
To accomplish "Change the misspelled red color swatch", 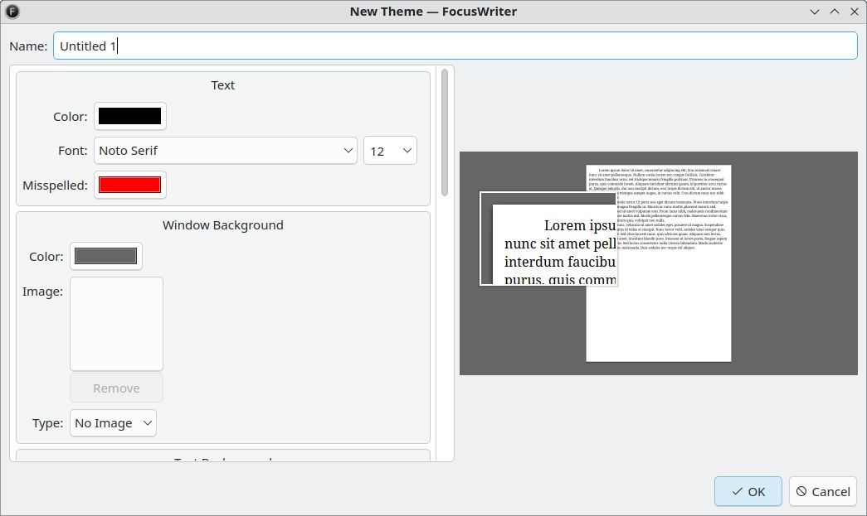I will (130, 185).
